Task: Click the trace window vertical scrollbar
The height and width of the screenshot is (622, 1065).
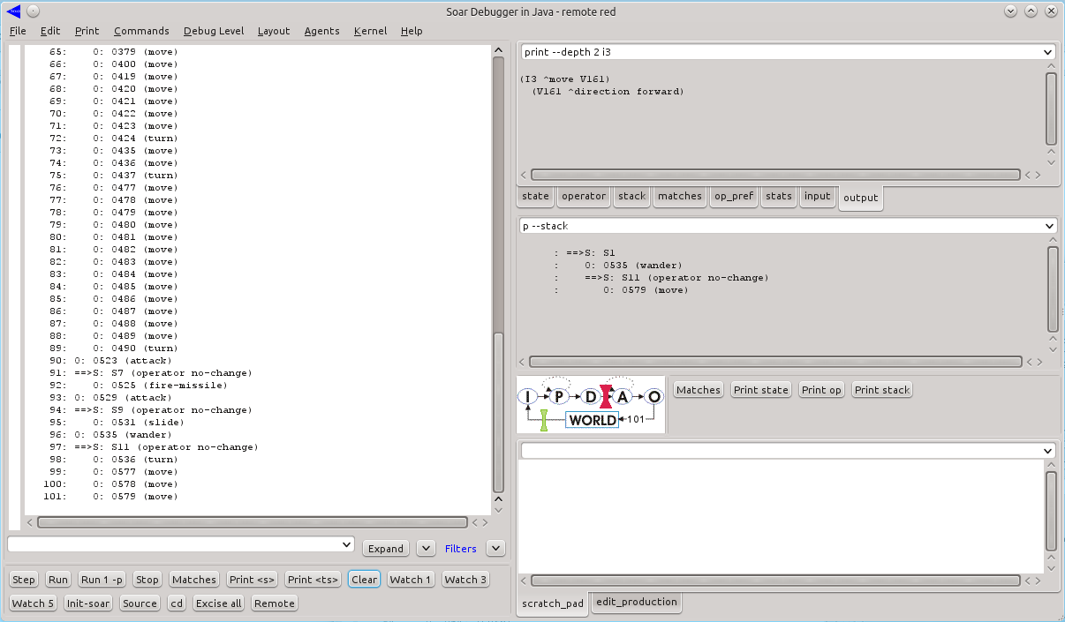Action: tap(498, 410)
